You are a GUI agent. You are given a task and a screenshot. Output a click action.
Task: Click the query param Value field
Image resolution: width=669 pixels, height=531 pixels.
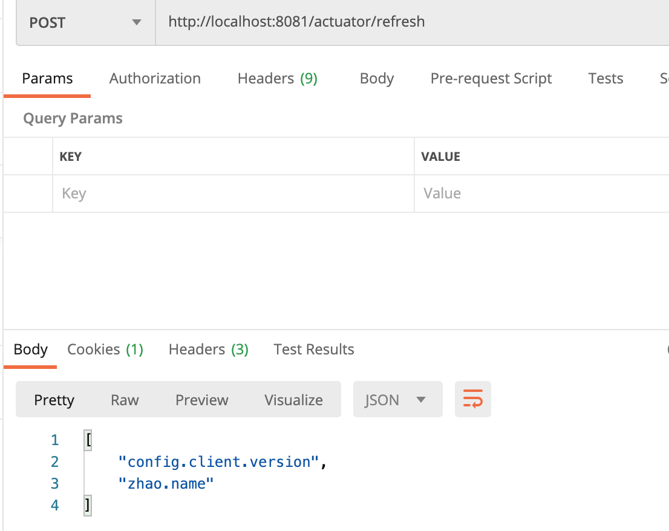541,194
